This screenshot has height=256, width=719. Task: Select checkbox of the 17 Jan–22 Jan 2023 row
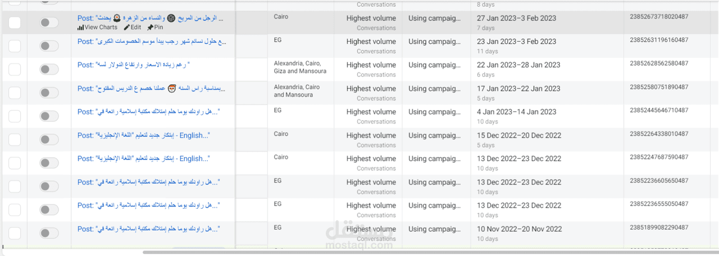point(15,93)
